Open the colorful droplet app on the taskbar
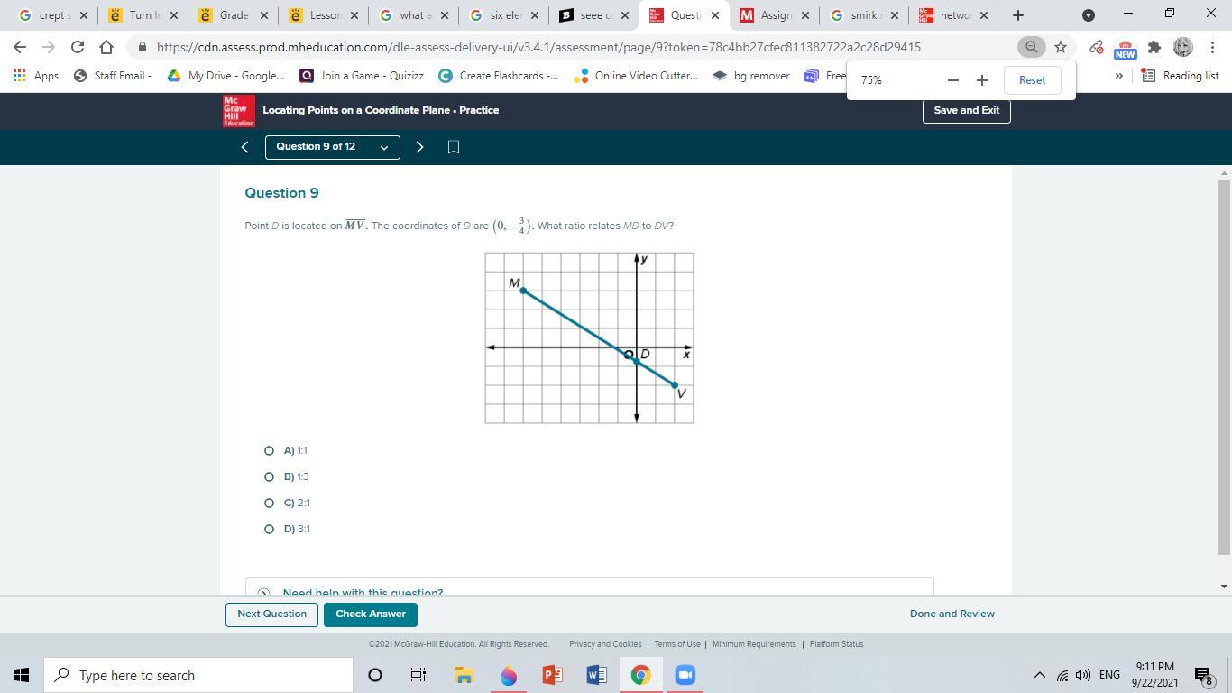 tap(509, 675)
